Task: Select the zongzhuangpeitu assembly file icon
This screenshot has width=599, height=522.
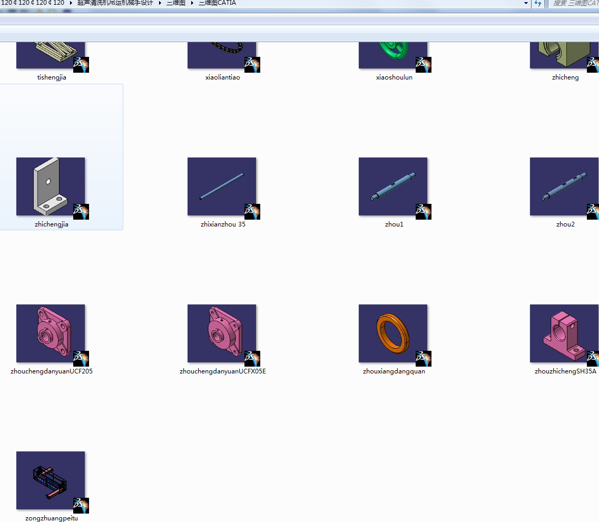Action: point(51,480)
